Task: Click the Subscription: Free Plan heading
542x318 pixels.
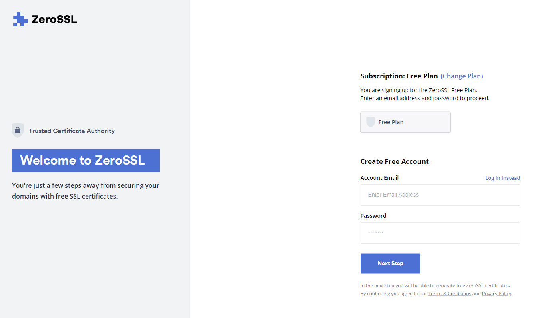Action: 399,76
